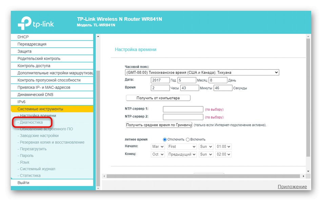The height and width of the screenshot is (201, 322).
Task: Select Системные инструменты menu header
Action: pos(52,109)
